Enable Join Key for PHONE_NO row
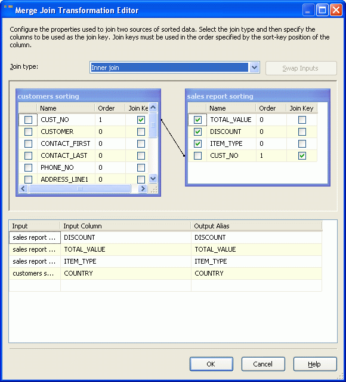This screenshot has height=382, width=346. coord(141,167)
